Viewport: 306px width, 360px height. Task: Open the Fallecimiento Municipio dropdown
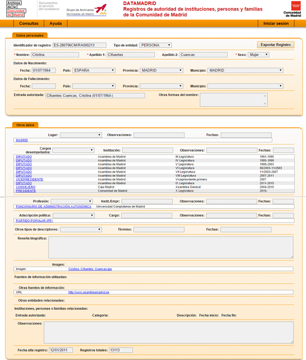pyautogui.click(x=245, y=86)
